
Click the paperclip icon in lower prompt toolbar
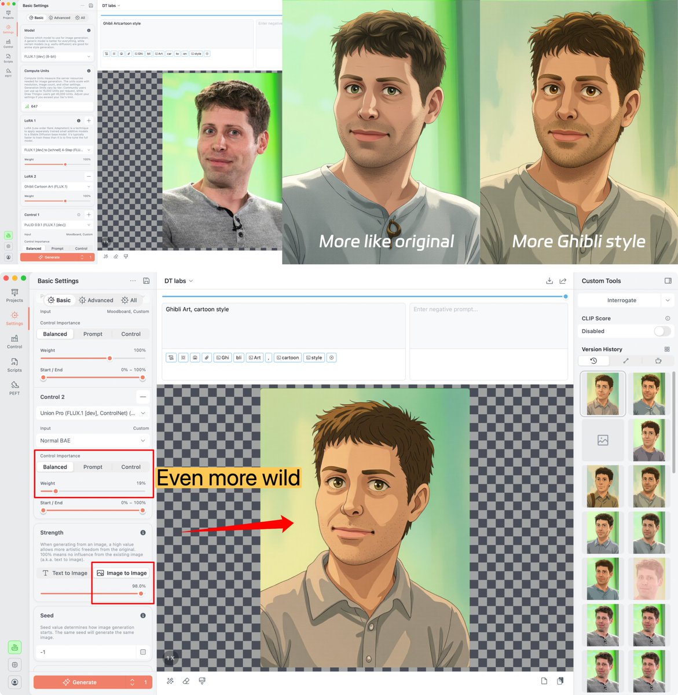coord(206,357)
